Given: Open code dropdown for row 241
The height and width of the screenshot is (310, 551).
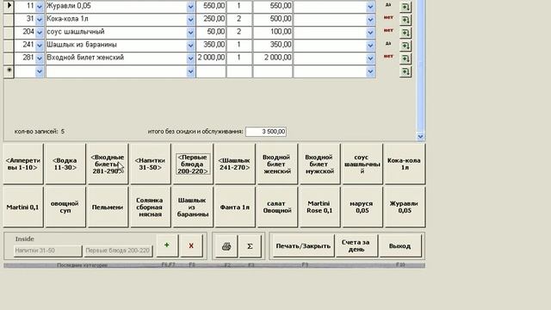Looking at the screenshot, I should point(40,46).
